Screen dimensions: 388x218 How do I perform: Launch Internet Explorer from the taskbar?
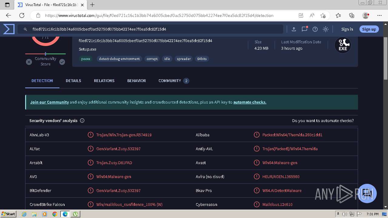tap(24, 214)
